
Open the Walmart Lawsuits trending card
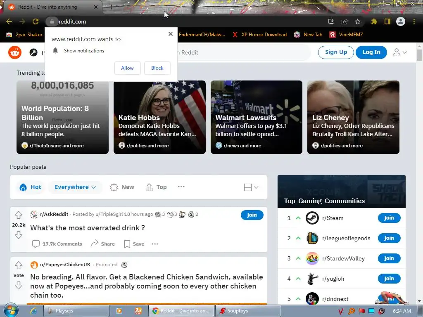(256, 117)
